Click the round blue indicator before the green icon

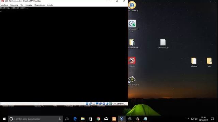(107, 104)
